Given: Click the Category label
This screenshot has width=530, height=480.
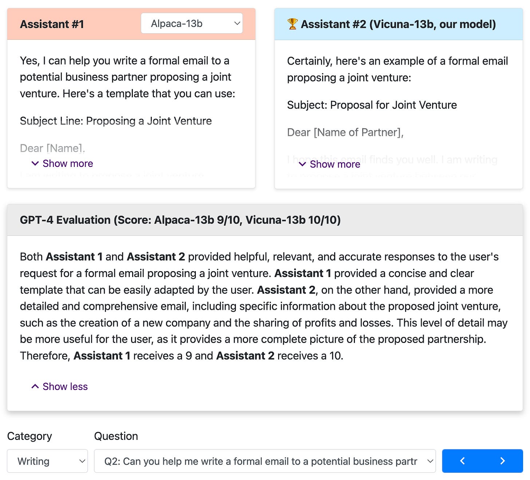Looking at the screenshot, I should (29, 436).
